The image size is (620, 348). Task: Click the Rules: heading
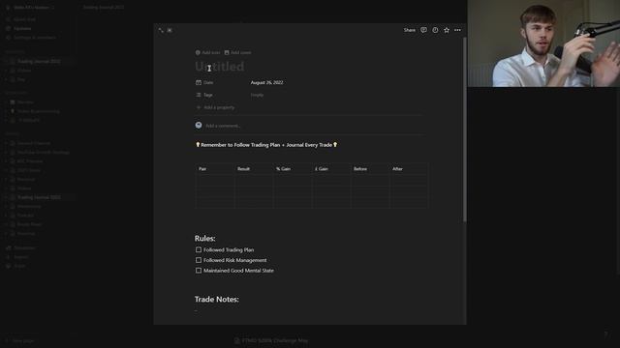[x=204, y=239]
